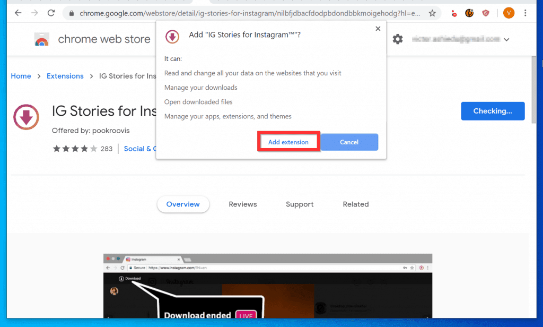Click the blurred account email text

pyautogui.click(x=456, y=39)
